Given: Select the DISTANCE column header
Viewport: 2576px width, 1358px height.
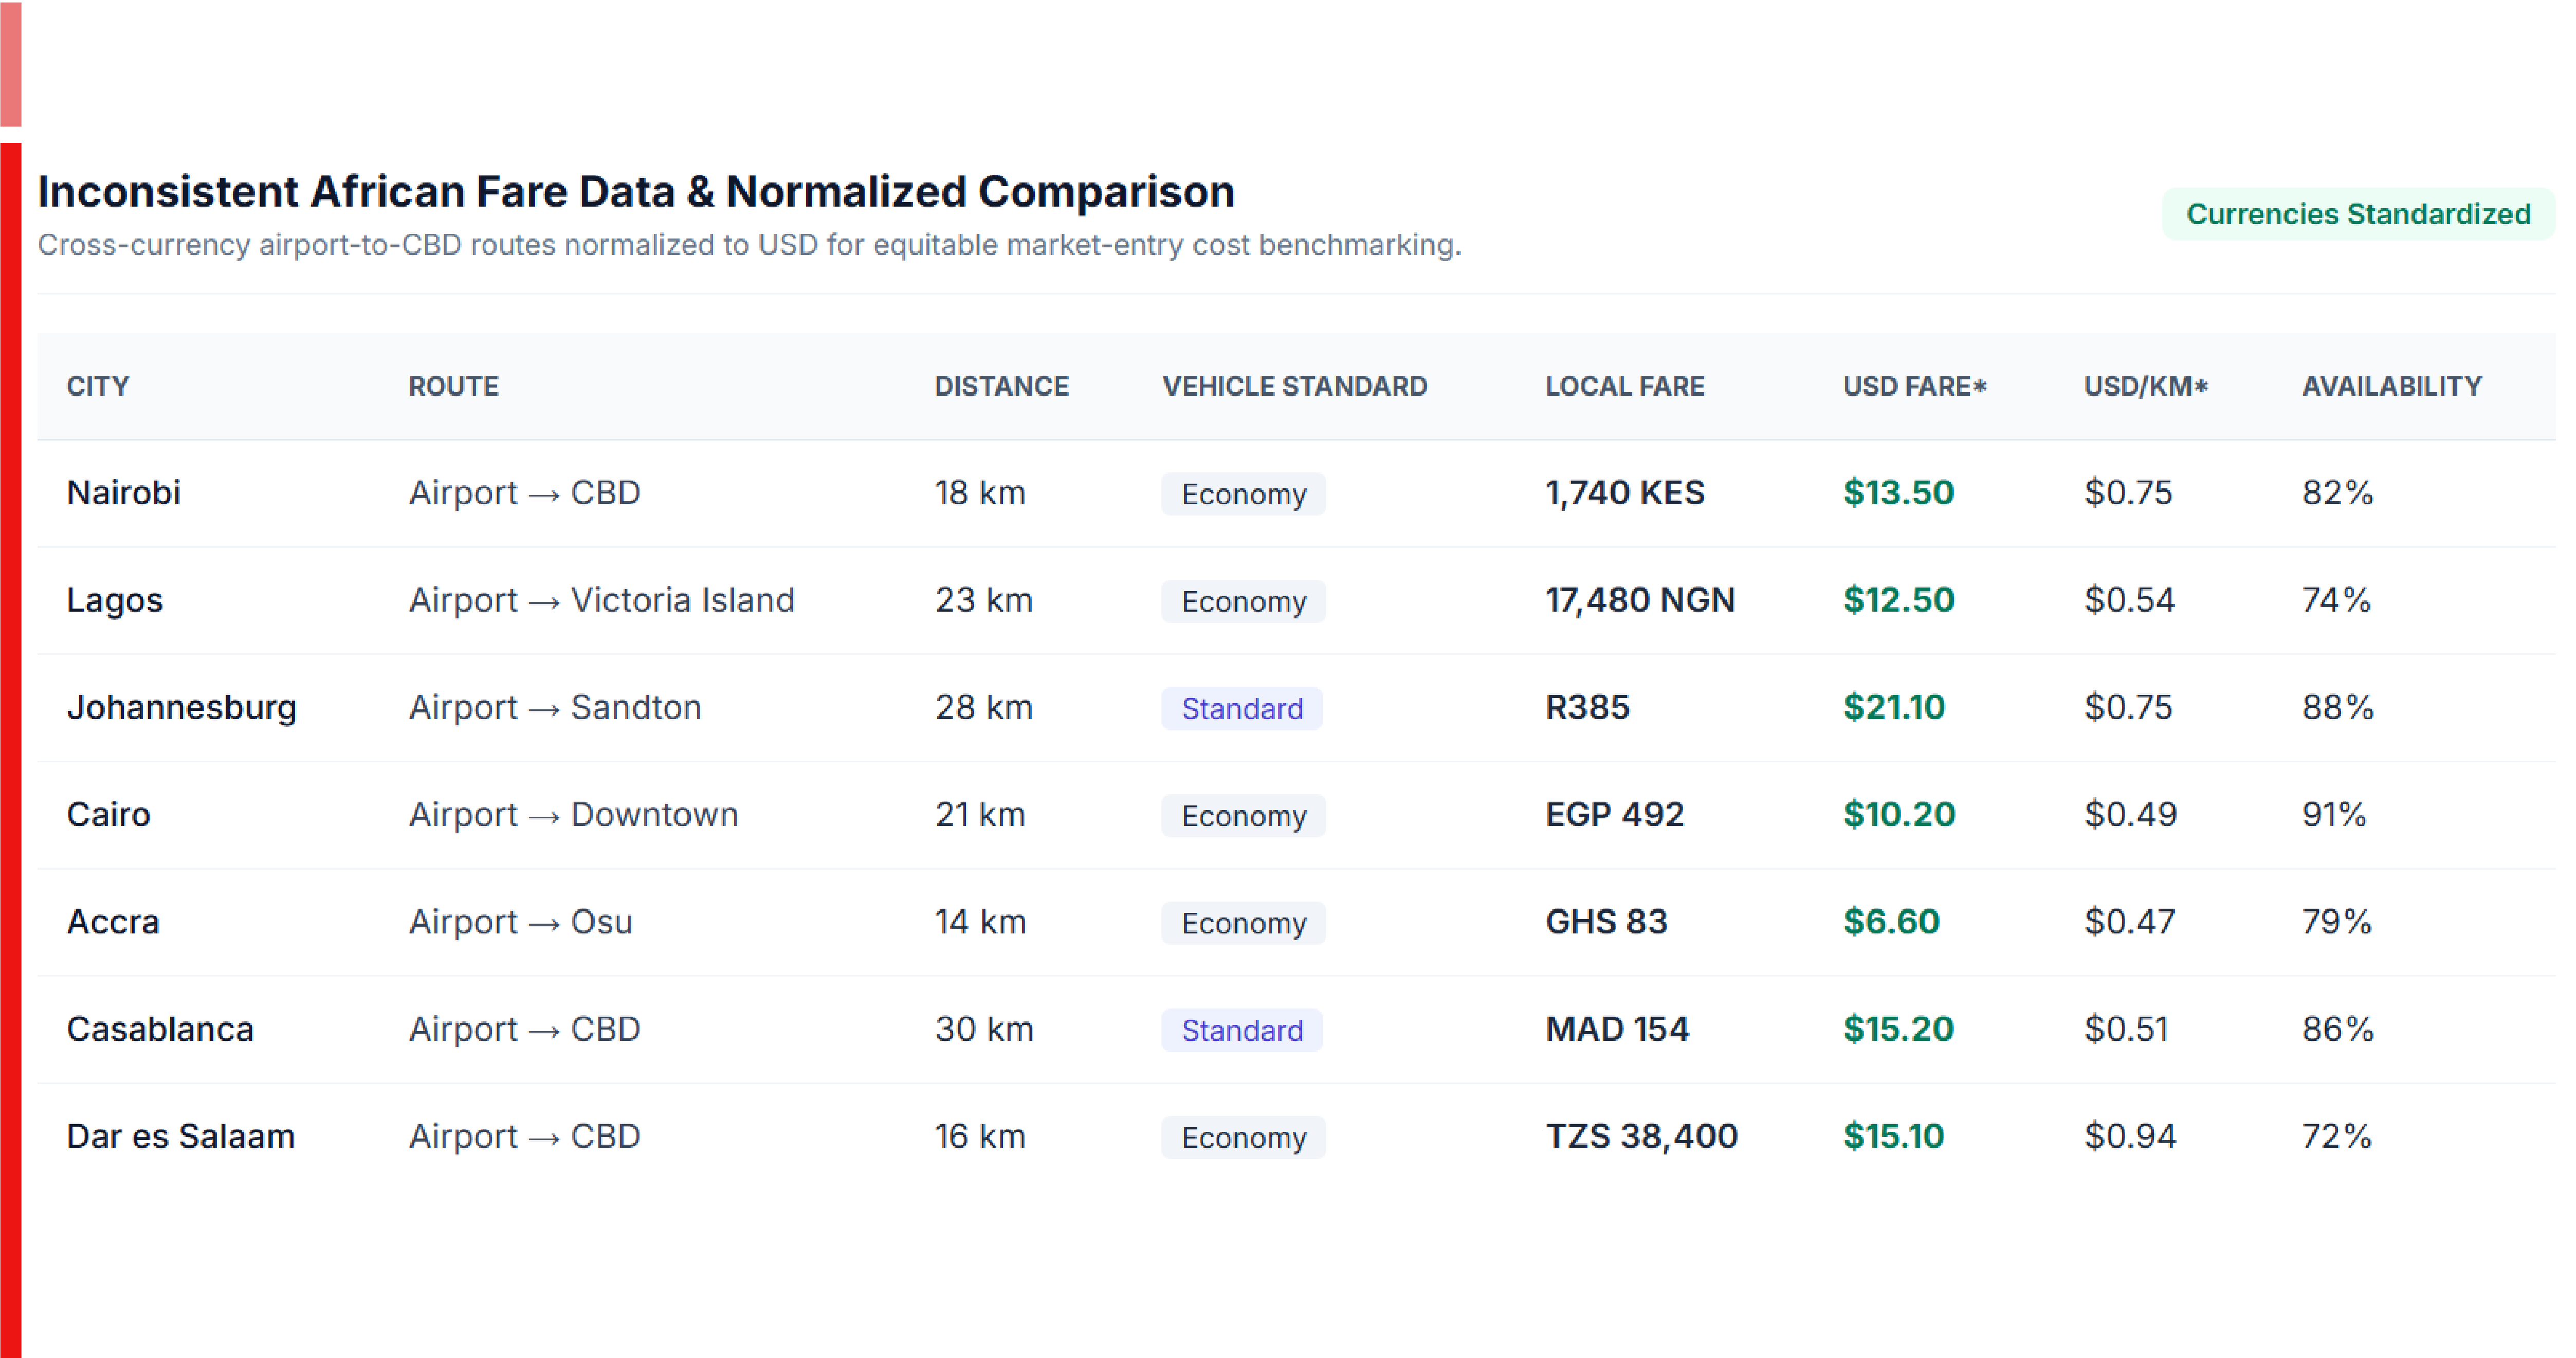Looking at the screenshot, I should (x=1001, y=386).
